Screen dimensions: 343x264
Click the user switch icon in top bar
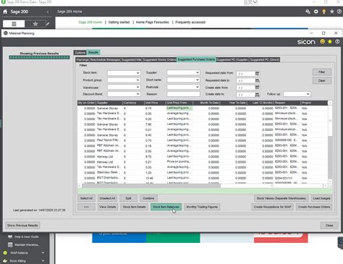(x=308, y=12)
